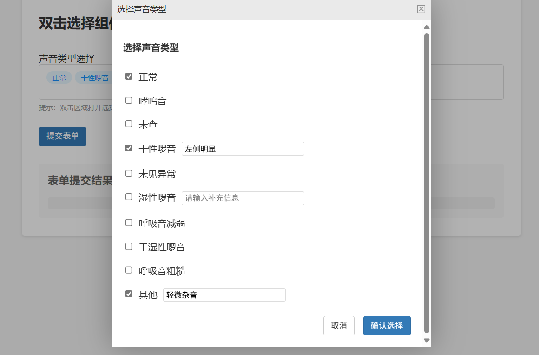Click the 干性啰音 supplementary text field
The width and height of the screenshot is (539, 355).
tap(243, 149)
